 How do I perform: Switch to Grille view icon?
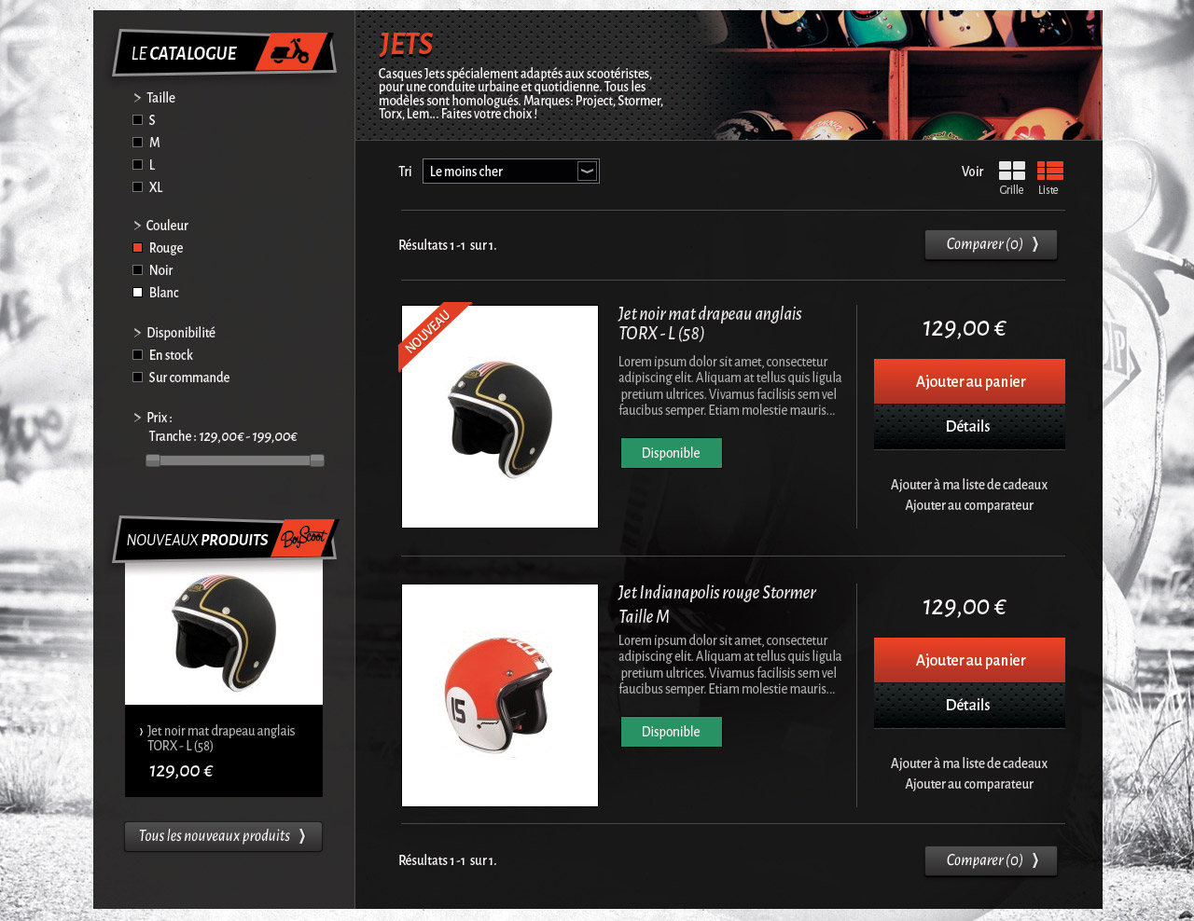point(1012,171)
